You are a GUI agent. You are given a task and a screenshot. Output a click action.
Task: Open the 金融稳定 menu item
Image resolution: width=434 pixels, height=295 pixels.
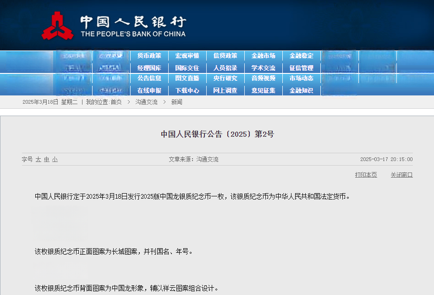302,56
